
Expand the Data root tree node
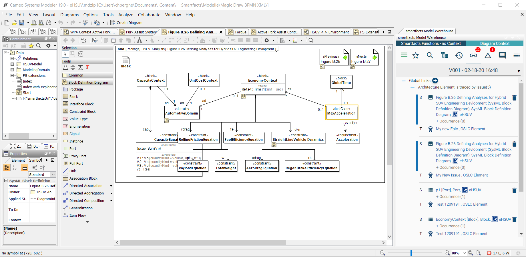tap(6, 53)
